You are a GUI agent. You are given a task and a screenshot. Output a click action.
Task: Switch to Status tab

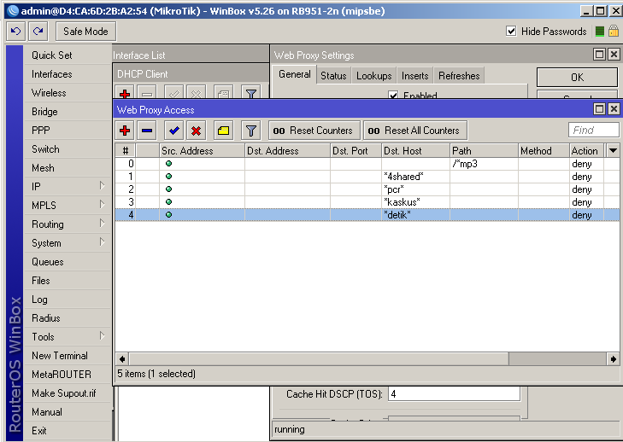333,76
